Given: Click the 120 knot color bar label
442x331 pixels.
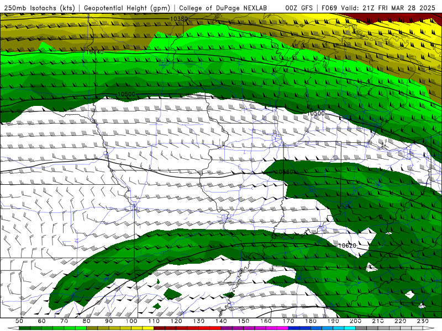Looking at the screenshot, I should click(176, 321).
